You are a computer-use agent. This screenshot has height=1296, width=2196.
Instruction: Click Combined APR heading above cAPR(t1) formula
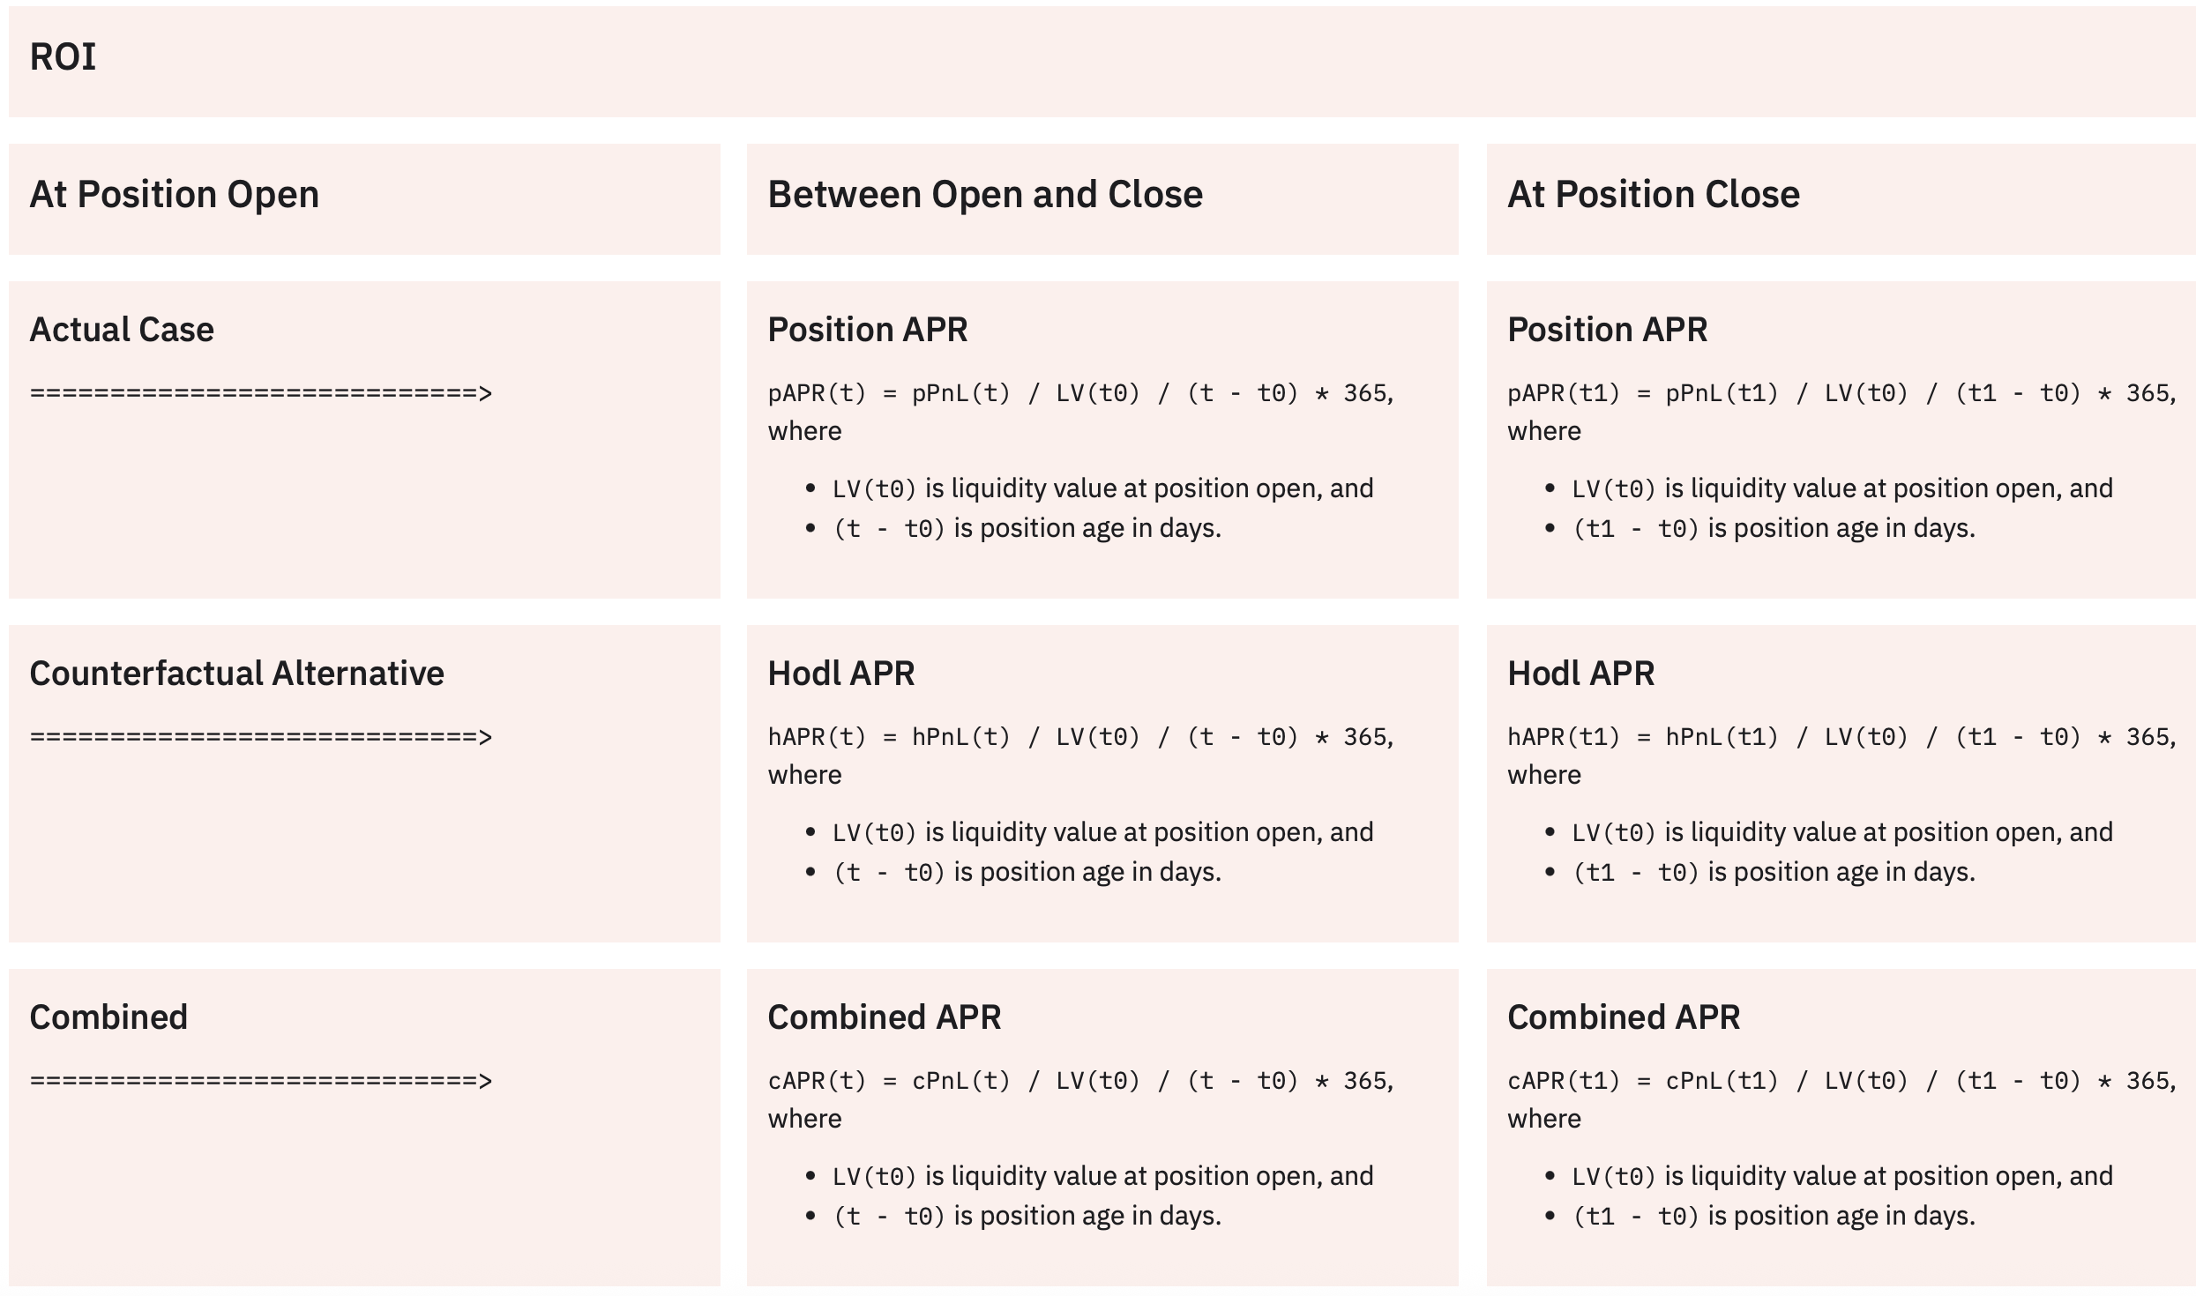coord(1623,1017)
